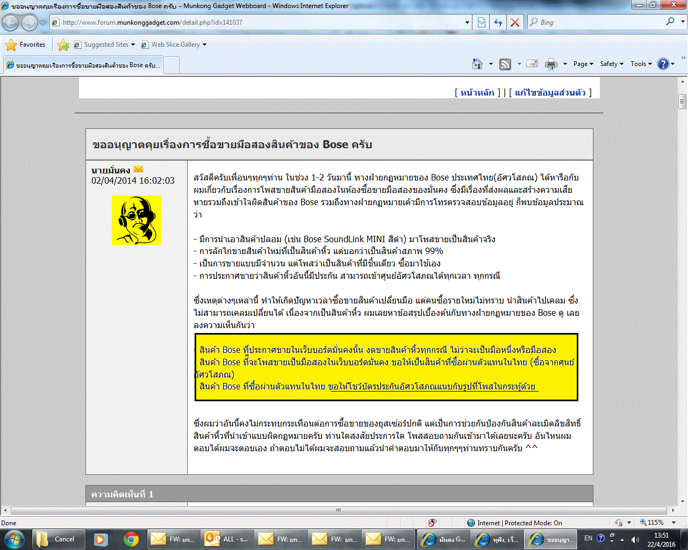688x550 pixels.
Task: Click the volume speaker tray icon
Action: click(635, 539)
